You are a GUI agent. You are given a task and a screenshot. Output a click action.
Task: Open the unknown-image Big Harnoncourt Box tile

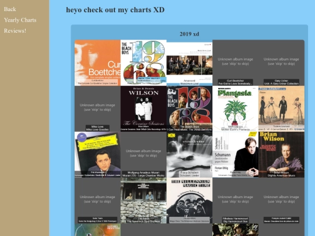[235, 200]
